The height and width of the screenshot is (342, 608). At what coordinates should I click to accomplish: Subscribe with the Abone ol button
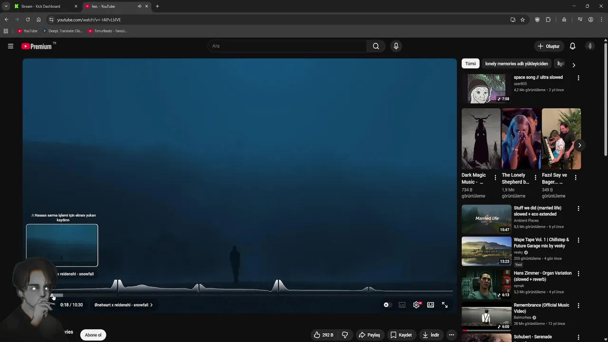(93, 335)
